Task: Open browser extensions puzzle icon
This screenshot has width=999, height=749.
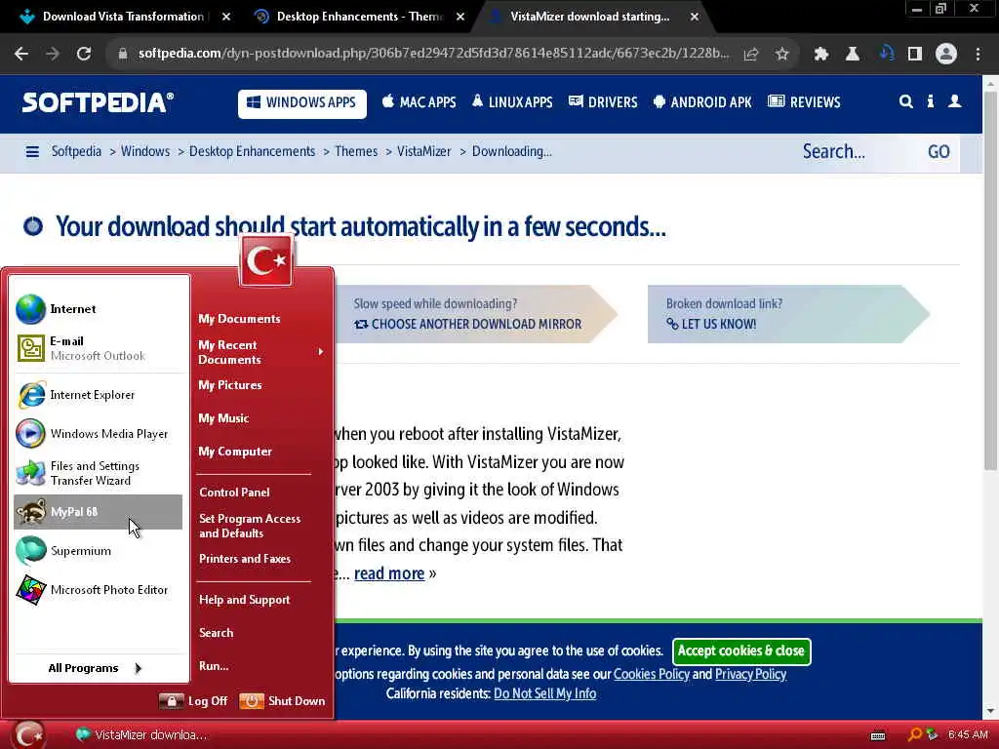Action: point(820,55)
